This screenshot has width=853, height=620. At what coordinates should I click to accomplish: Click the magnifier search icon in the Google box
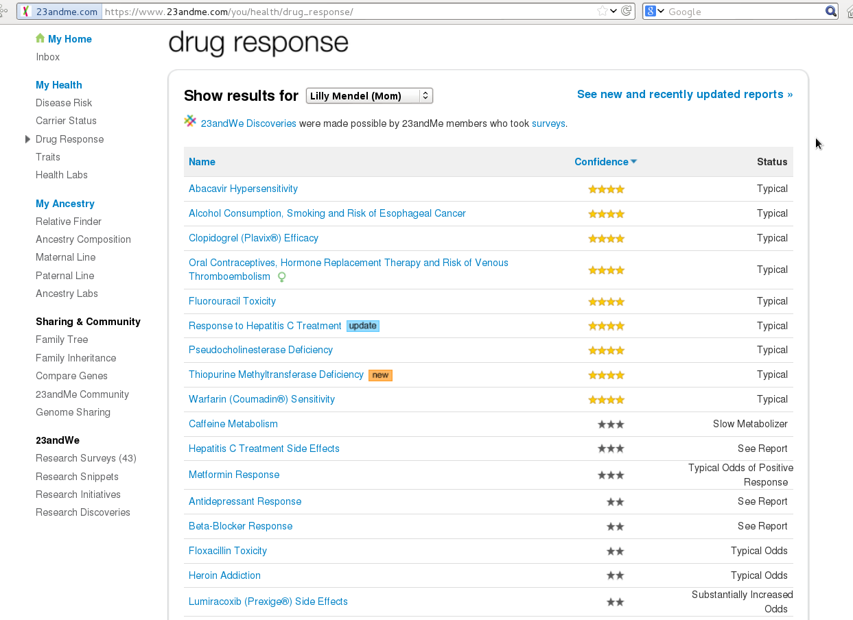pyautogui.click(x=830, y=11)
